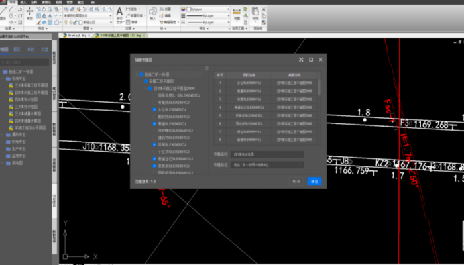
Task: Click the ByLayer color swatch dropdown
Action: point(200,11)
